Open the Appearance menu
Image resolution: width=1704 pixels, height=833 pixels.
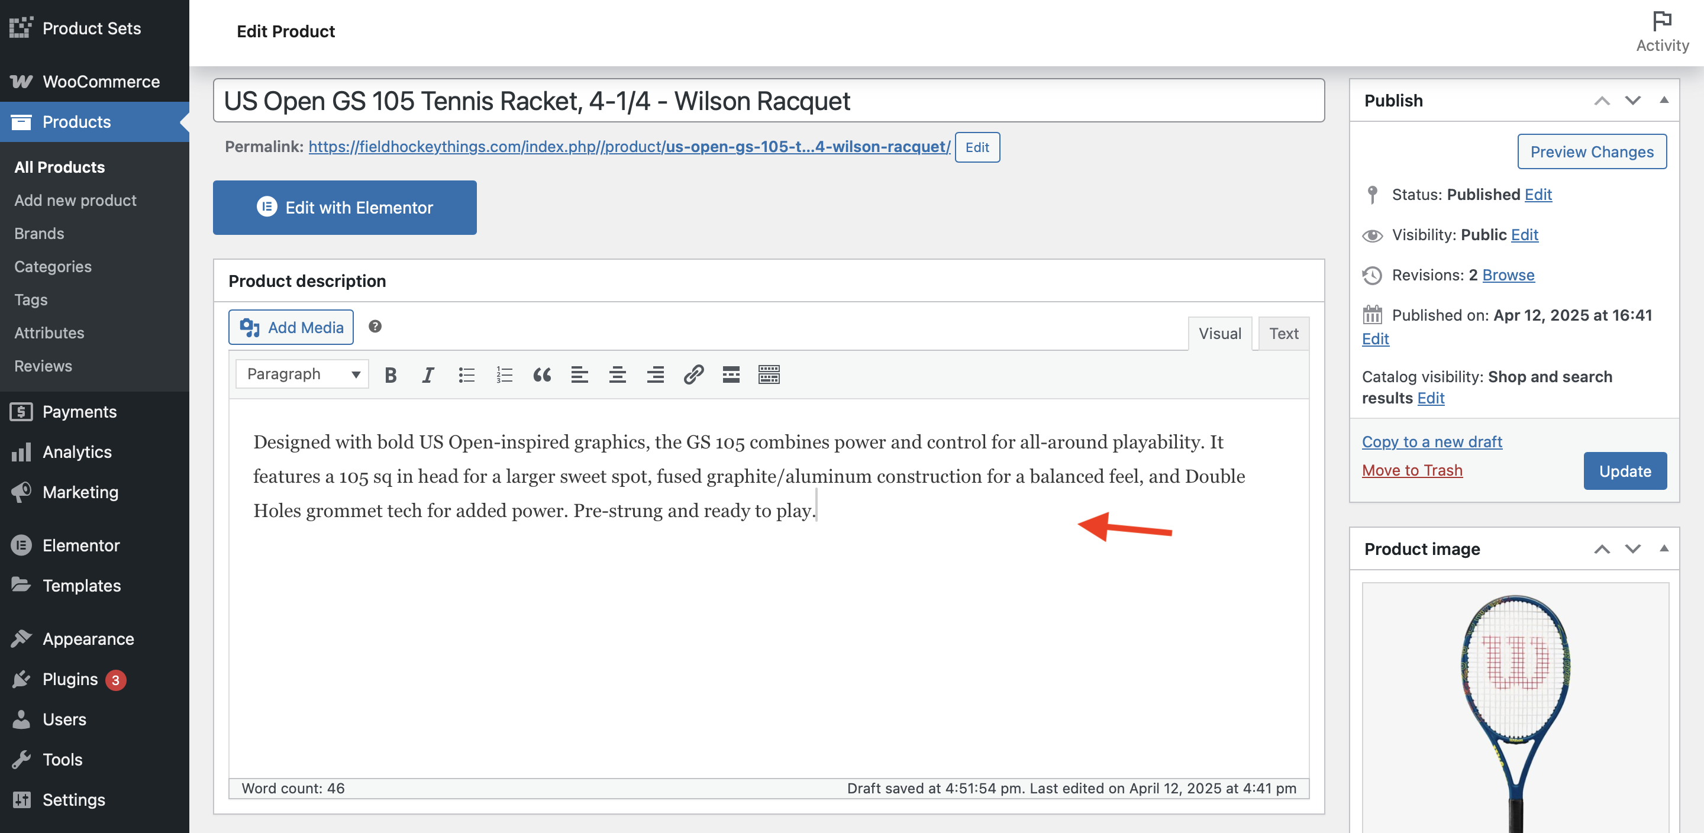(95, 639)
